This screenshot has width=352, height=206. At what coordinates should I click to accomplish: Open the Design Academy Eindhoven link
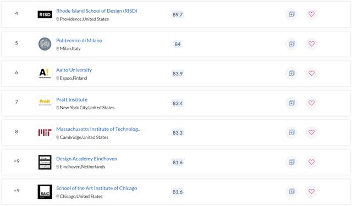87,159
